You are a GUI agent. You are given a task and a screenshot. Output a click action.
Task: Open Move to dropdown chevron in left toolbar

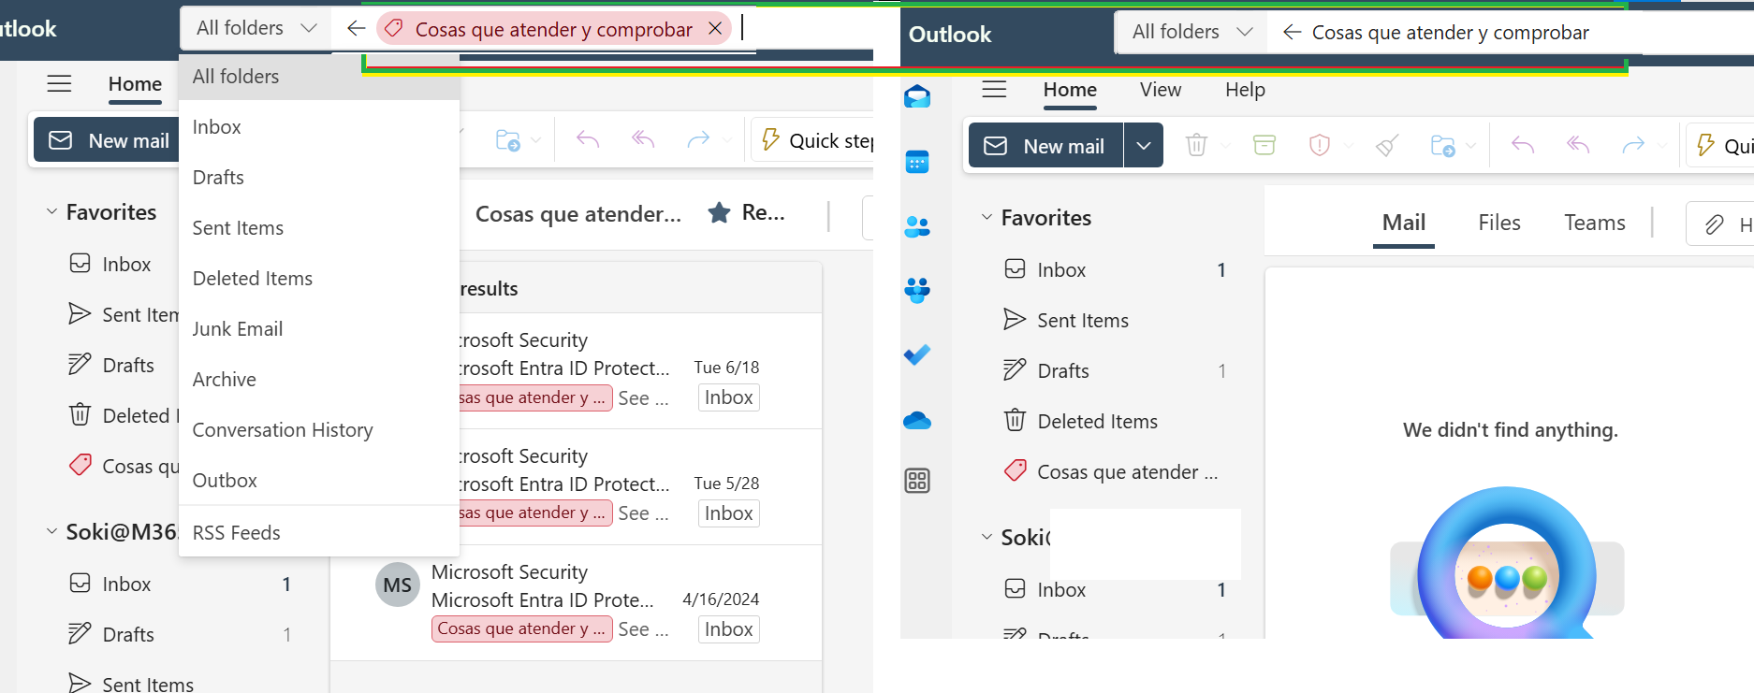point(535,140)
